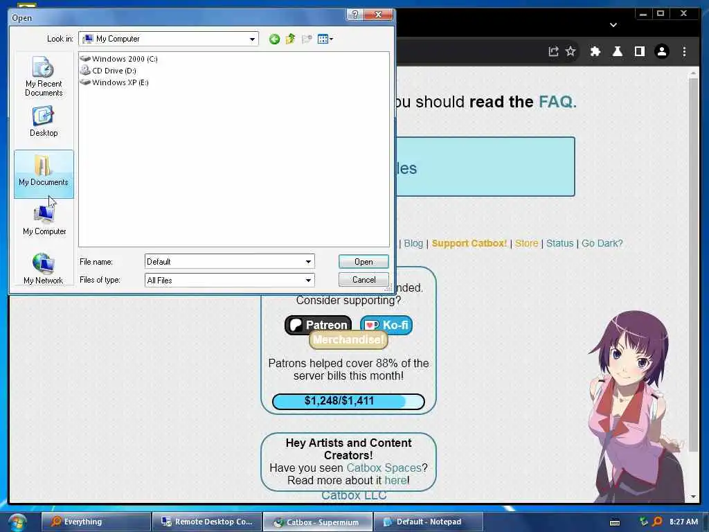The image size is (709, 532).
Task: Click the file upload drop area
Action: 485,166
